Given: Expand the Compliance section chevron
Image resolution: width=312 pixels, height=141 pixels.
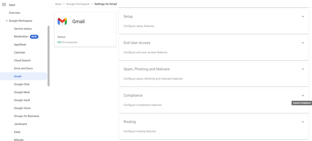Looking at the screenshot, I should click(303, 95).
